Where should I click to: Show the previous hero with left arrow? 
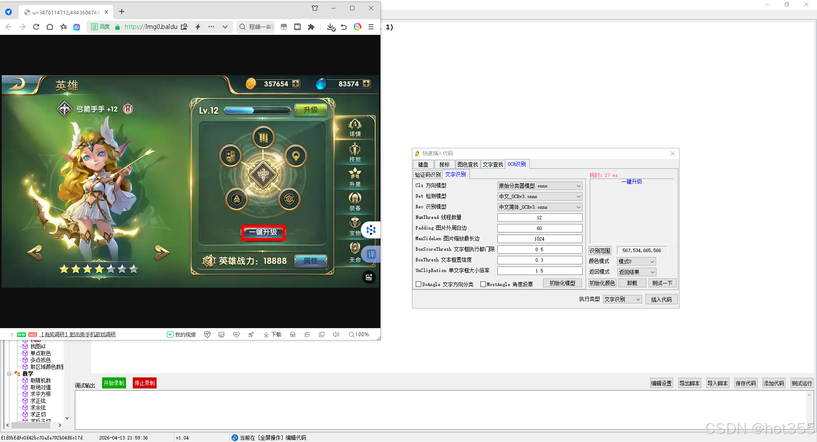click(35, 252)
